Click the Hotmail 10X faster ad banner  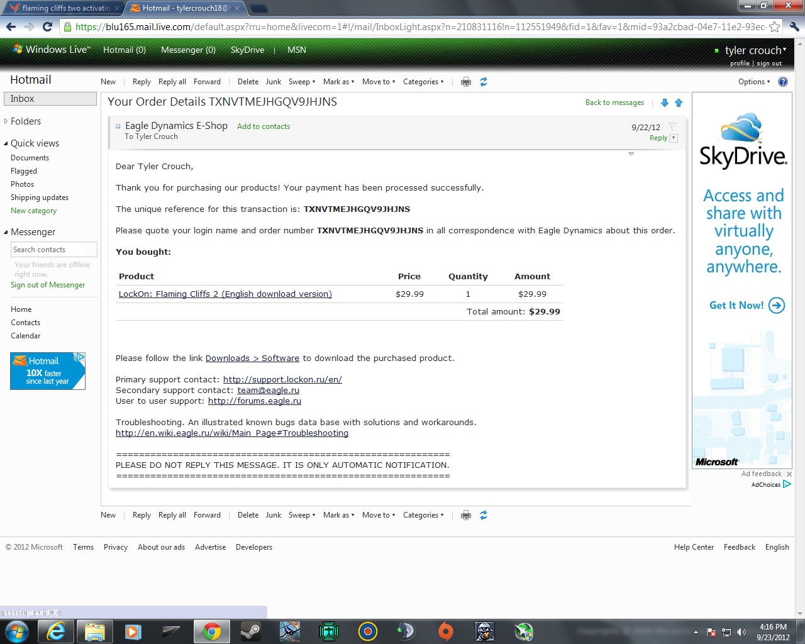pyautogui.click(x=48, y=371)
